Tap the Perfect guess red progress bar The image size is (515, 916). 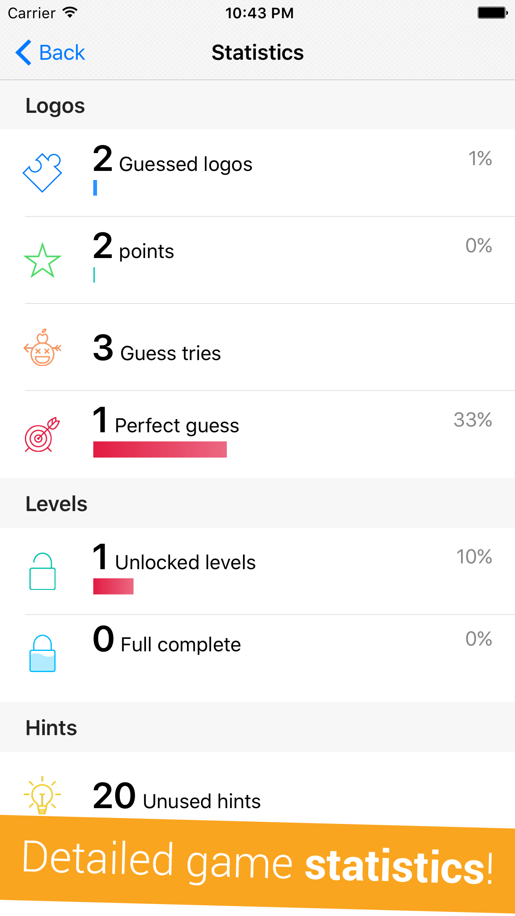[x=160, y=450]
